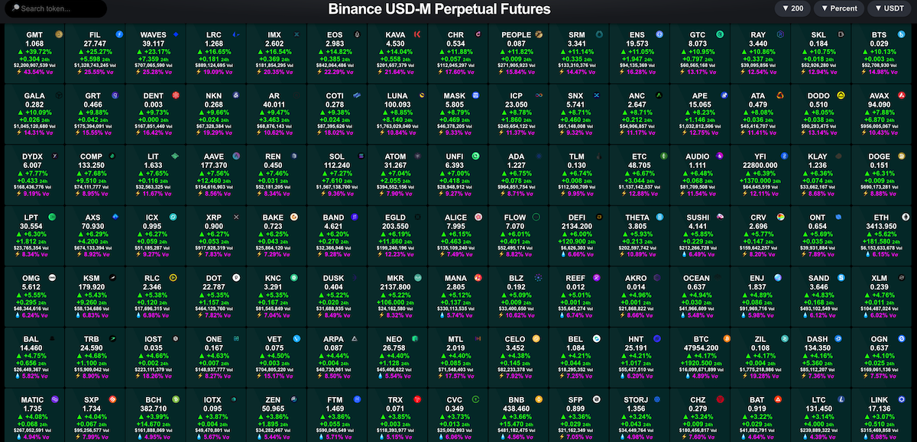This screenshot has width=917, height=442.
Task: Click the search magnifier icon
Action: (17, 8)
